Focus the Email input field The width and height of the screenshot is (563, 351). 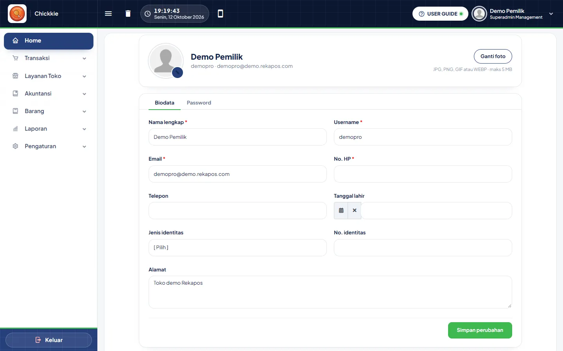[238, 174]
